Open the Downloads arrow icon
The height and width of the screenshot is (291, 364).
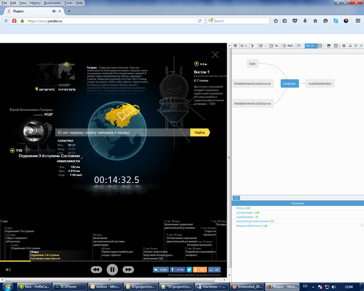[x=305, y=21]
